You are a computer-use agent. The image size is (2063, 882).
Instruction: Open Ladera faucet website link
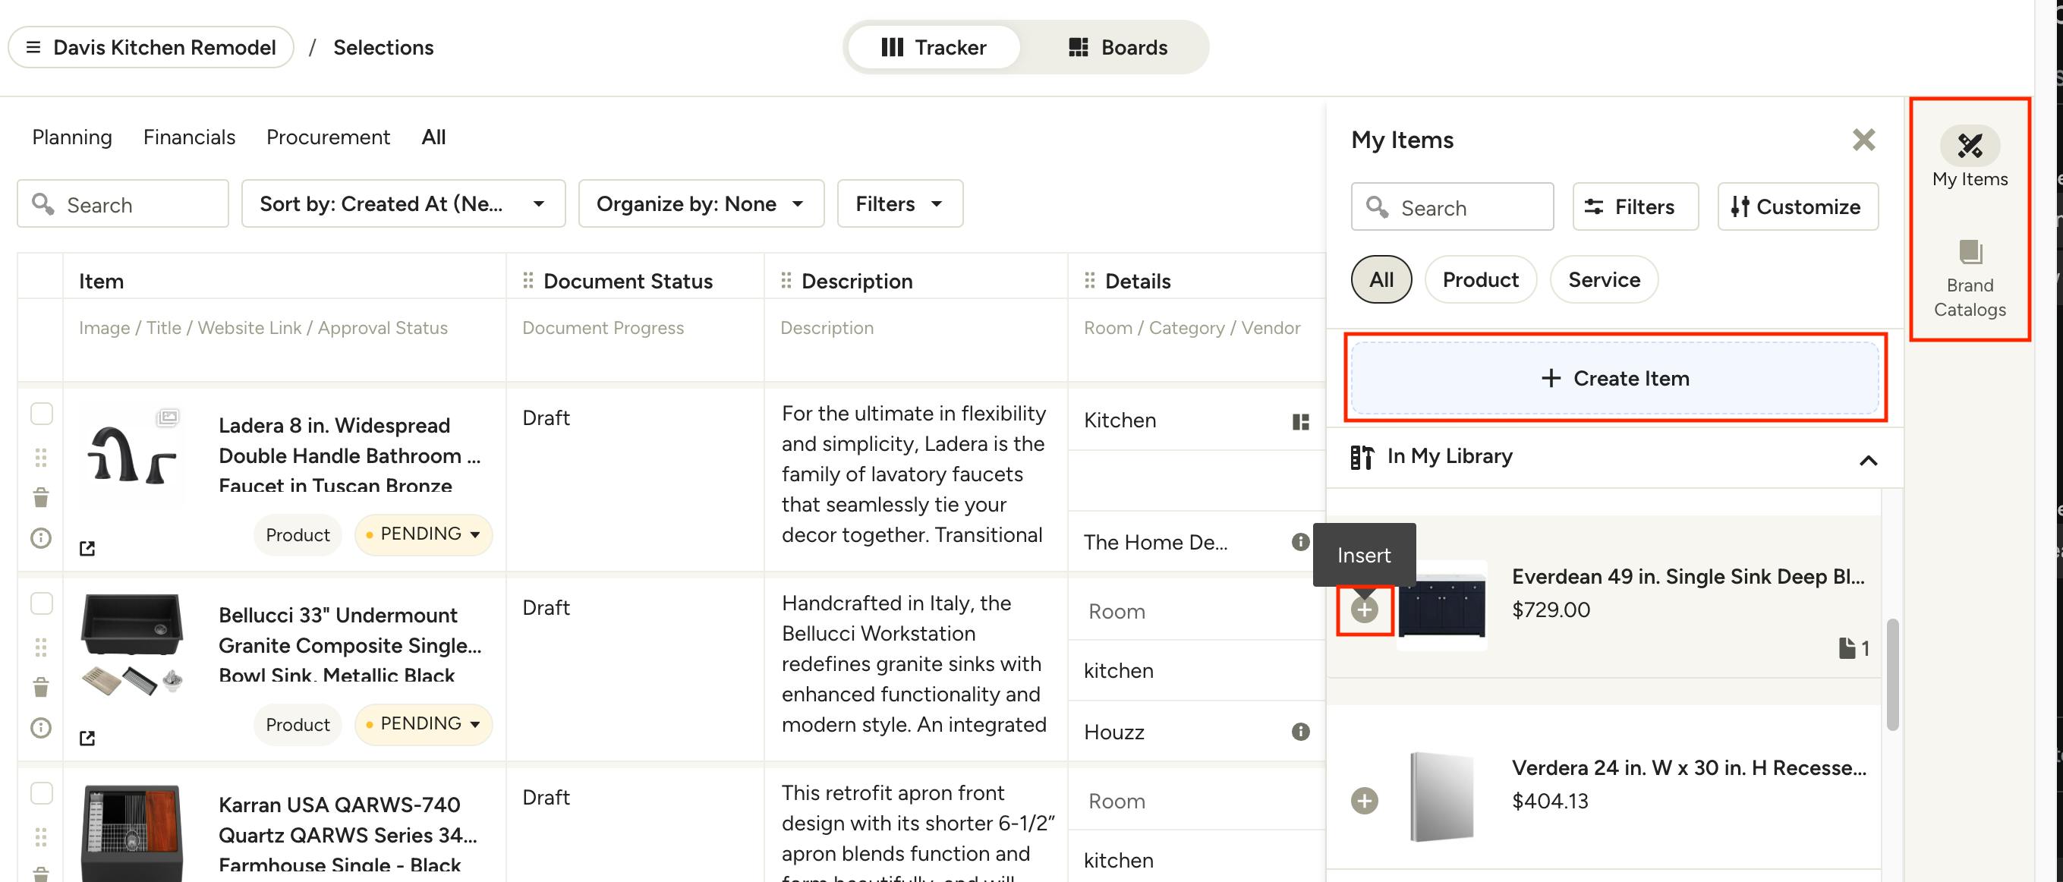coord(87,549)
